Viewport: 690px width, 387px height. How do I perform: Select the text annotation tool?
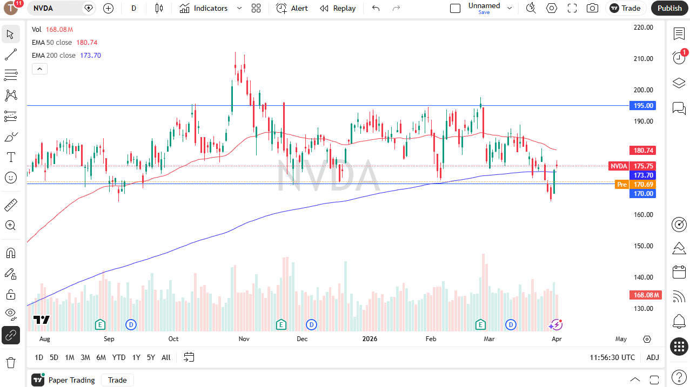pos(11,157)
